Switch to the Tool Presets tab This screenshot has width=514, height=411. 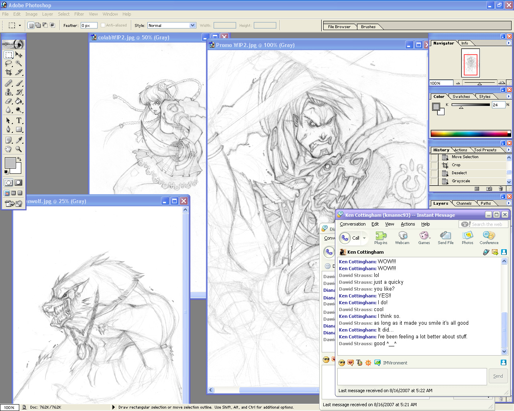pyautogui.click(x=485, y=150)
